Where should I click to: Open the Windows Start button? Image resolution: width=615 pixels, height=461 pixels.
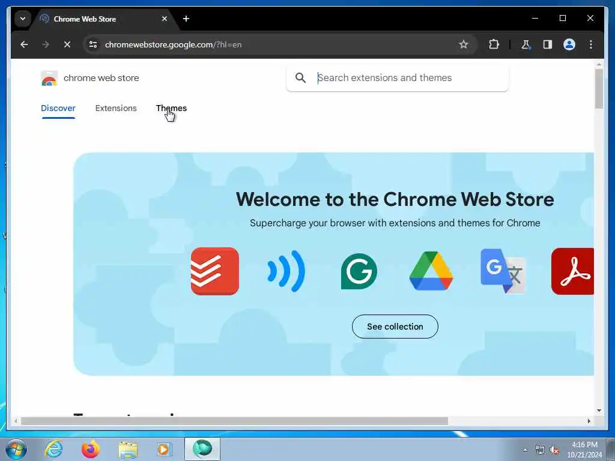16,449
